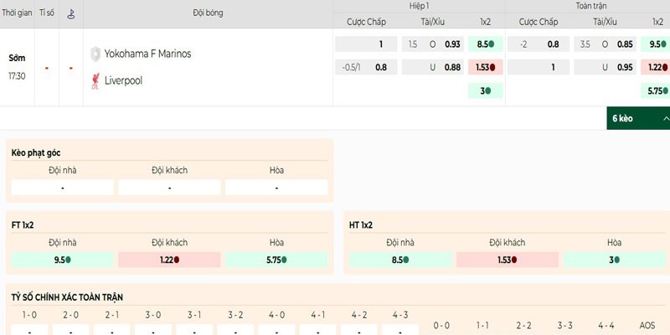The image size is (670, 335).
Task: Click the corner kick Hòa odds cell
Action: point(277,188)
